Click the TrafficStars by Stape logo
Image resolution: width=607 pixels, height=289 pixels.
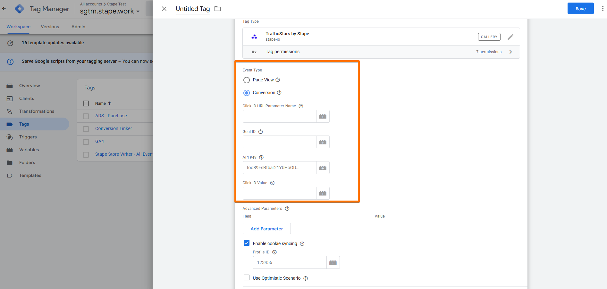[x=254, y=37]
